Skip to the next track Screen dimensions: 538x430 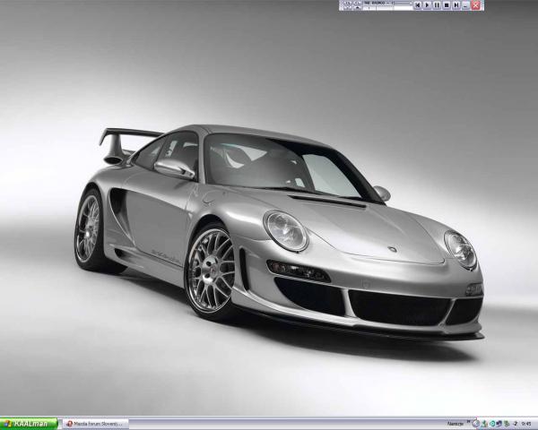[x=456, y=5]
